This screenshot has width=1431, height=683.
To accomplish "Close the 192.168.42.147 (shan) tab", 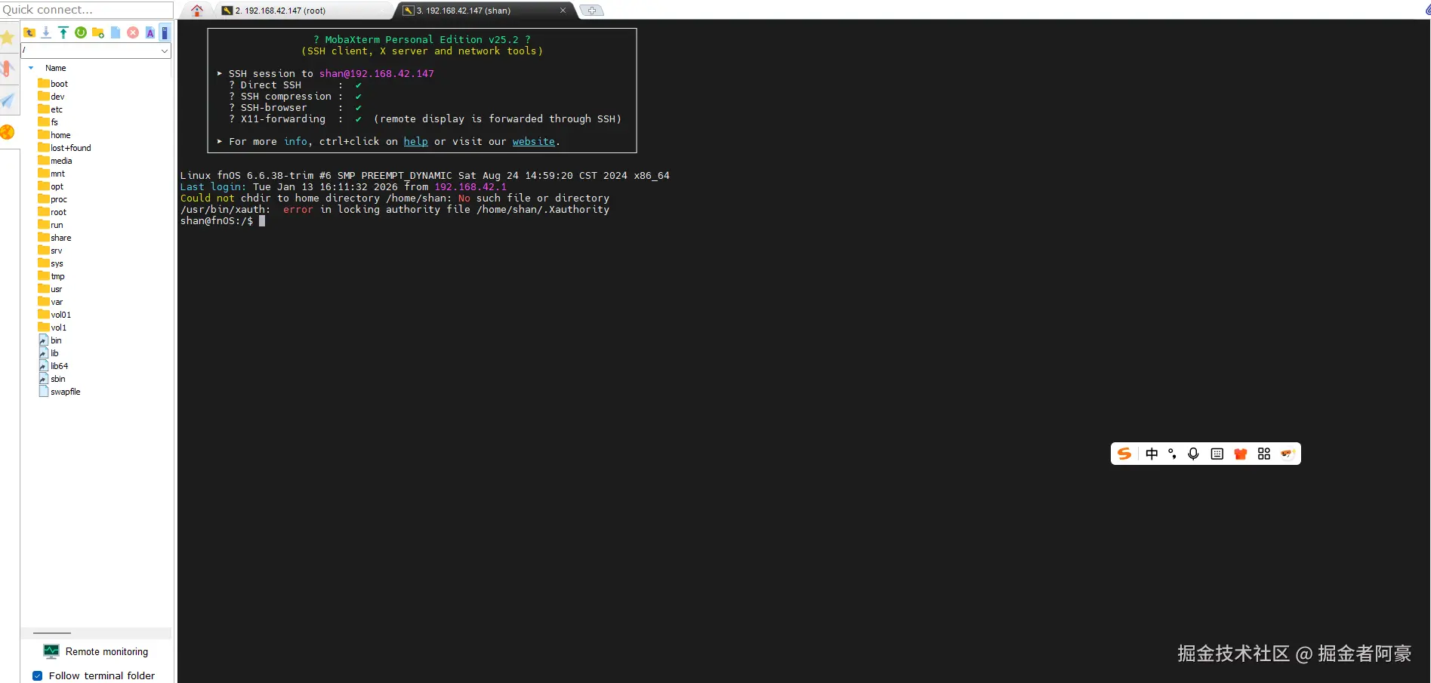I will 563,11.
